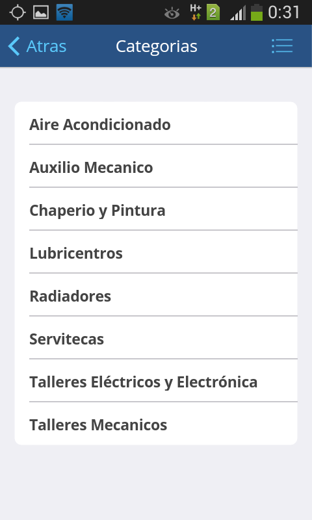Image resolution: width=312 pixels, height=520 pixels.
Task: Tap the GPS location status icon
Action: (x=18, y=12)
